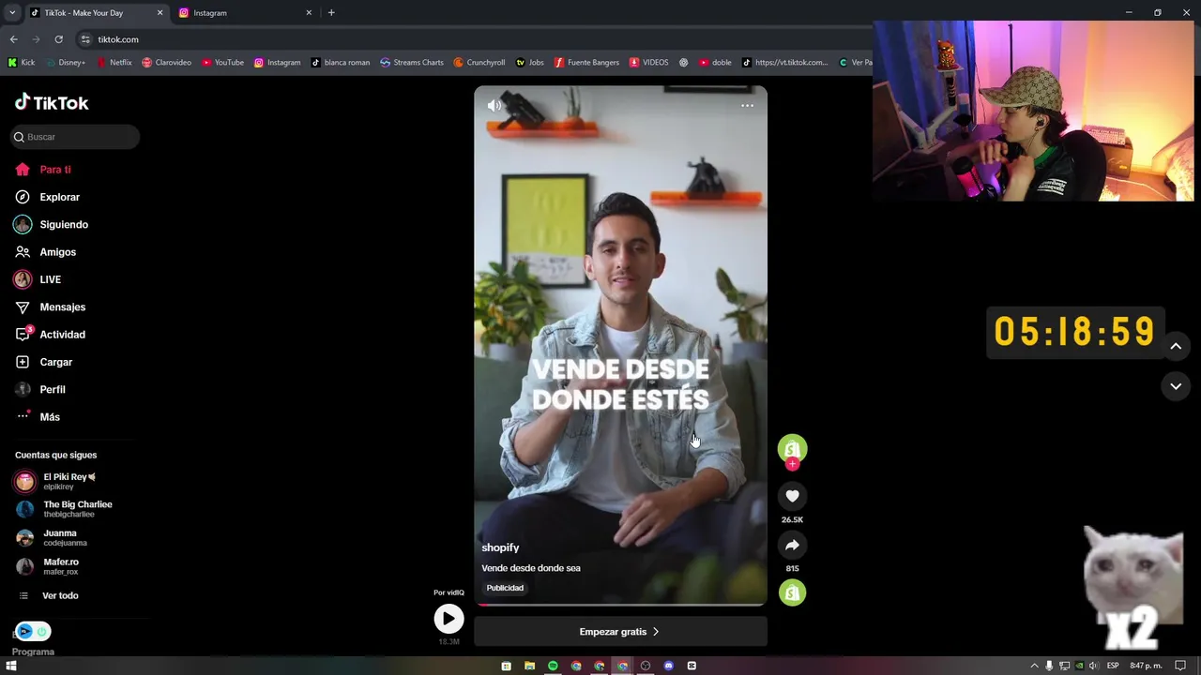Open the doble bookmark

click(x=715, y=63)
